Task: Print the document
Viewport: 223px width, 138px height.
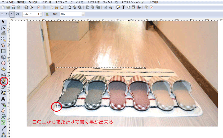Action: pyautogui.click(x=19, y=7)
